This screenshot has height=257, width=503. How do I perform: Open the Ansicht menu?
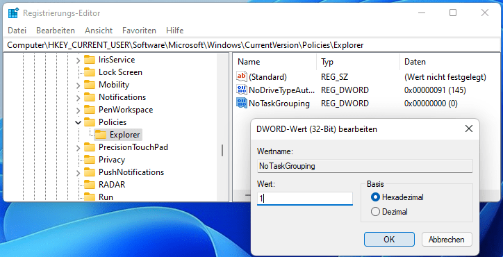click(99, 31)
